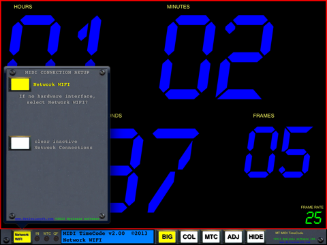The height and width of the screenshot is (245, 327).
Task: Click the FRAMES label
Action: coord(264,116)
